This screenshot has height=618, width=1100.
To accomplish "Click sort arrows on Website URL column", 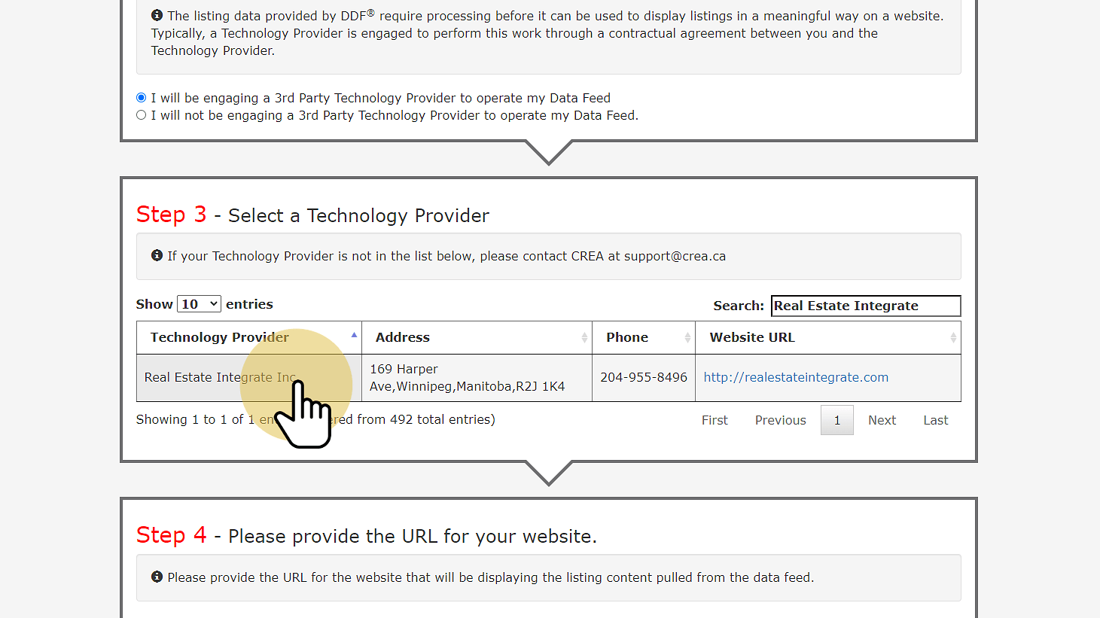I will (x=953, y=338).
